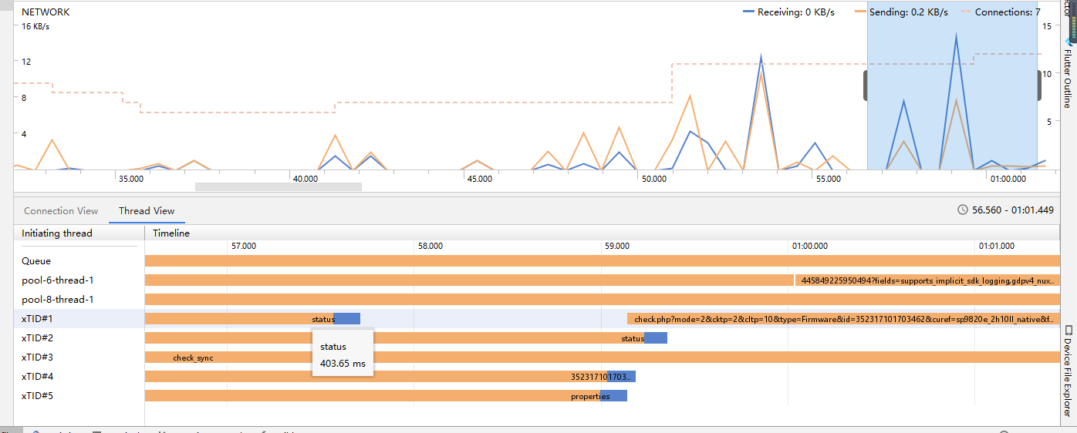Select the check_sync request on xTID#3
This screenshot has height=433, width=1077.
(193, 357)
